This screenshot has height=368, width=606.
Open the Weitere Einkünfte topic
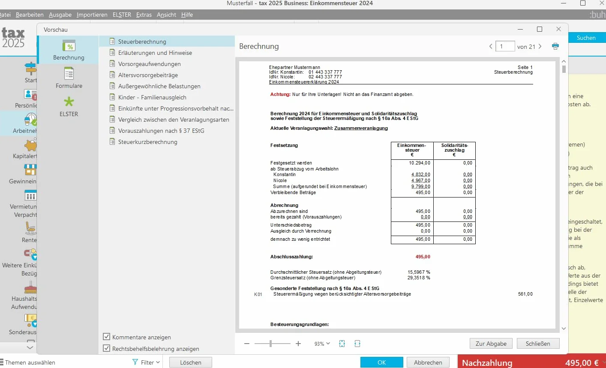pyautogui.click(x=20, y=261)
